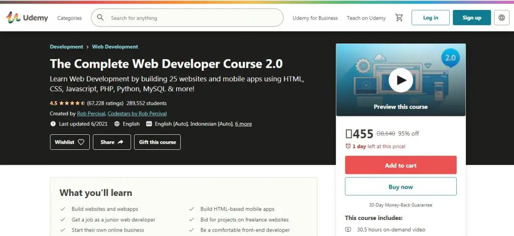Navigate to Web Development breadcrumb
Screen dimensions: 514x236
pyautogui.click(x=115, y=47)
